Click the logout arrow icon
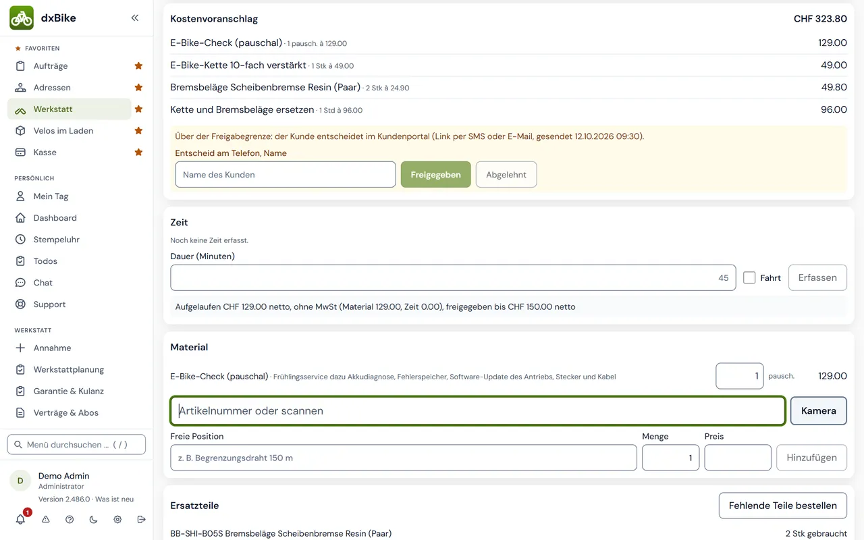The width and height of the screenshot is (864, 540). pyautogui.click(x=141, y=520)
